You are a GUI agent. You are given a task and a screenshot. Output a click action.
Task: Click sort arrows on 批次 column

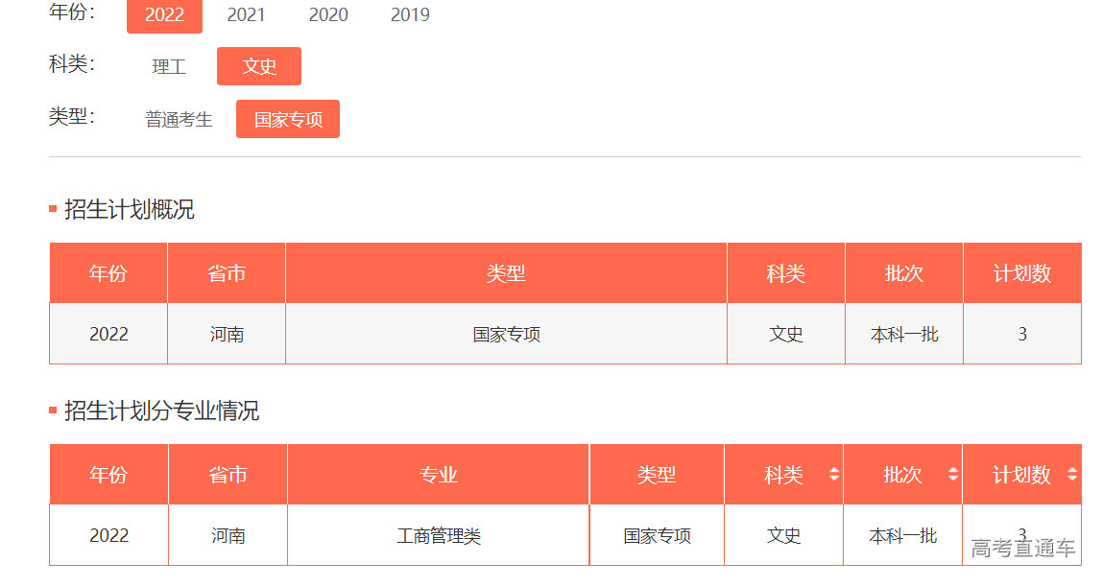[952, 475]
